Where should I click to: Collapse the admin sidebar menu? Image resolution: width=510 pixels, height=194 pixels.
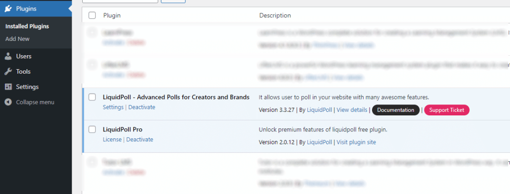tap(36, 102)
